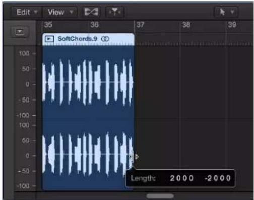Screen dimensions: 254x200
Task: Click the Length 2000 value in the tooltip
Action: (x=182, y=178)
